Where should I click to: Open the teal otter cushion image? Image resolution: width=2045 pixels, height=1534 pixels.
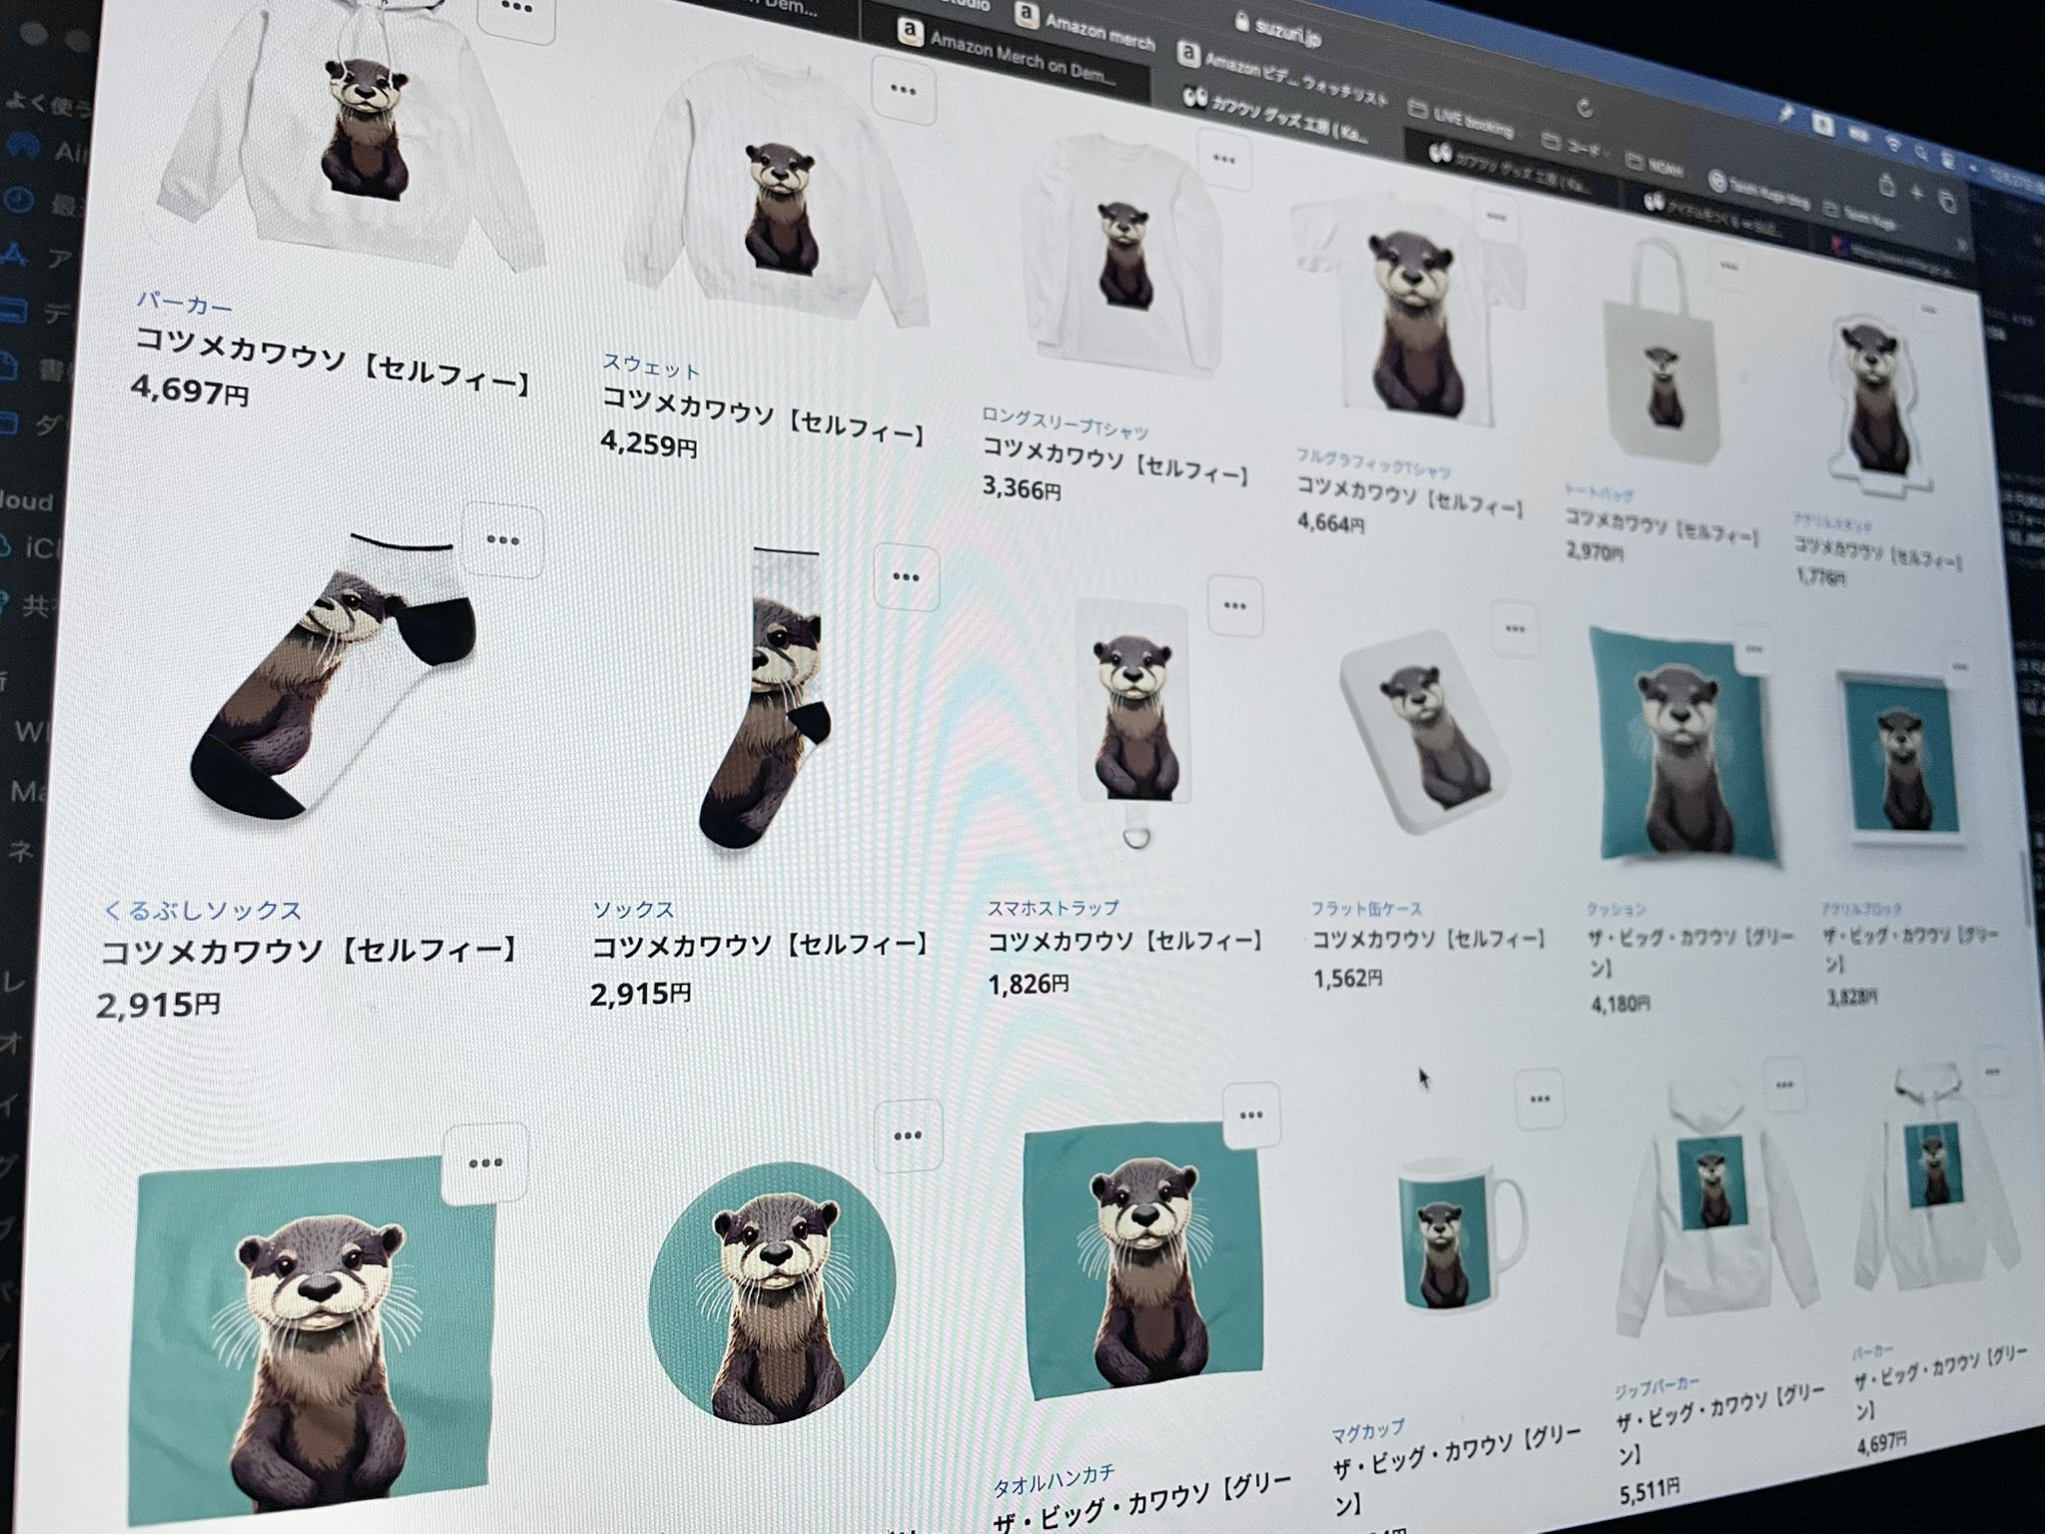[x=1686, y=749]
